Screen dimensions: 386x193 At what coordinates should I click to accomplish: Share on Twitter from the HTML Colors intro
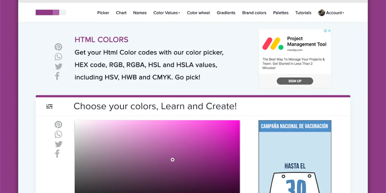[58, 66]
